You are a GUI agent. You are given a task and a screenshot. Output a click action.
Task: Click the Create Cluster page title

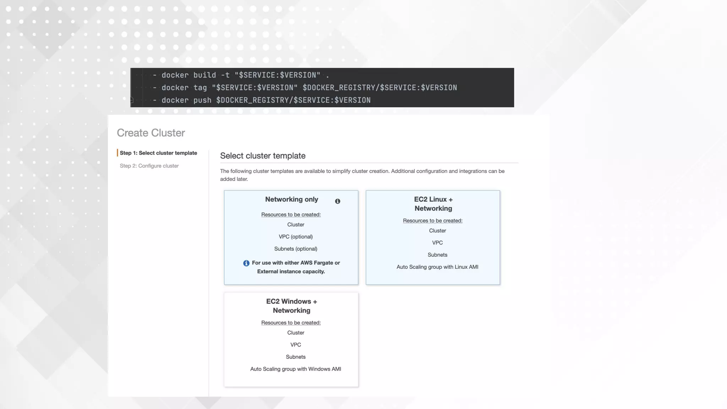pyautogui.click(x=151, y=133)
